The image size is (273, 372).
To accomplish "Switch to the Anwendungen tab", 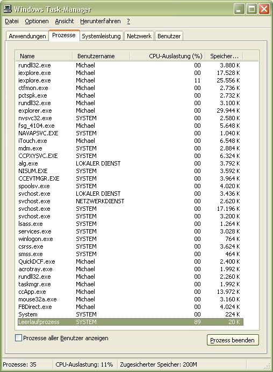I will pos(27,36).
